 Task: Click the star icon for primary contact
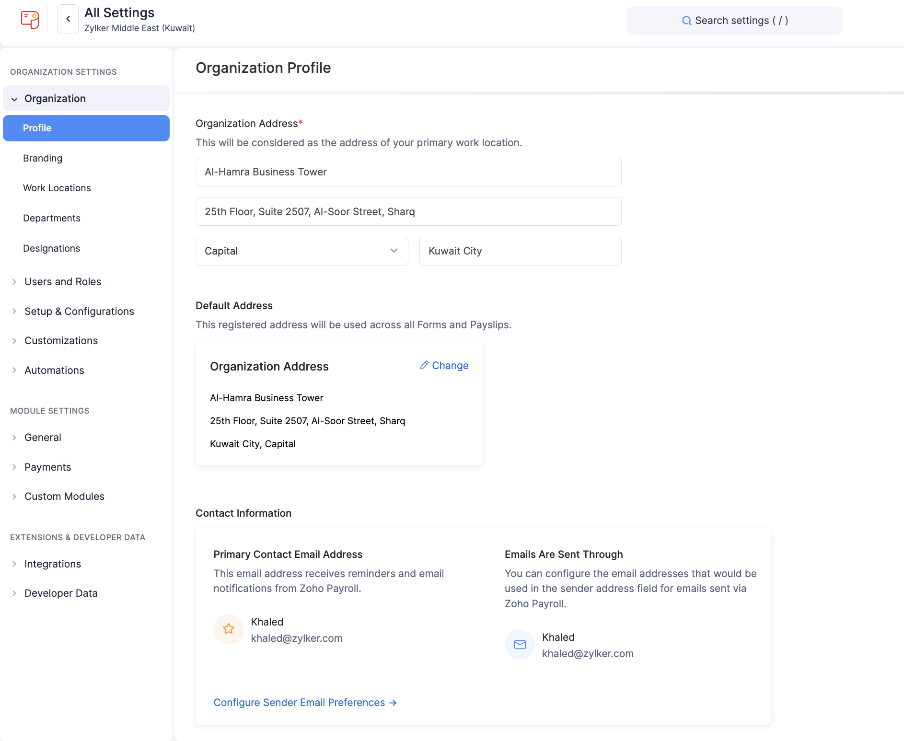(x=229, y=629)
